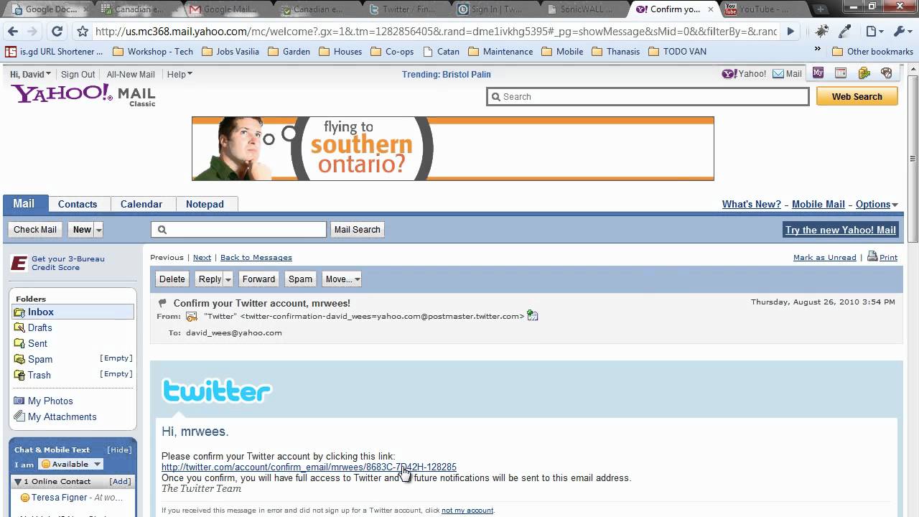
Task: Collapse the 1 Online Contact list
Action: [18, 481]
